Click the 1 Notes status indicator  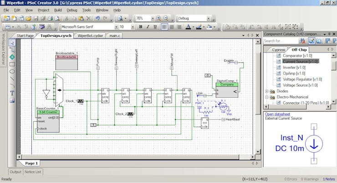pos(329,179)
